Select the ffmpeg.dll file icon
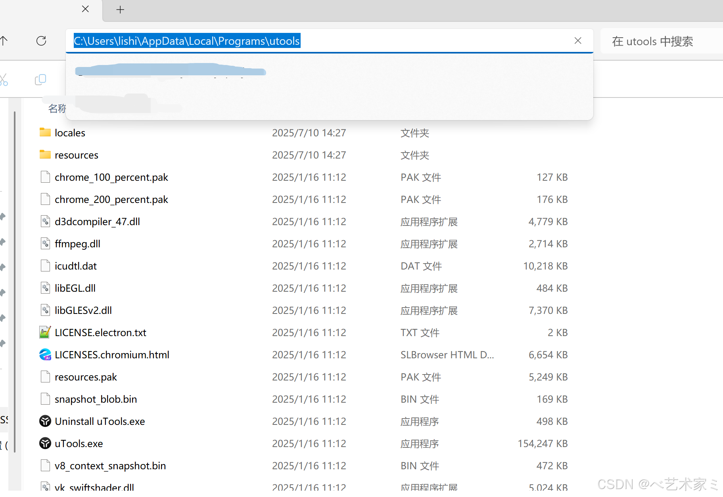Viewport: 723px width, 497px height. 45,243
